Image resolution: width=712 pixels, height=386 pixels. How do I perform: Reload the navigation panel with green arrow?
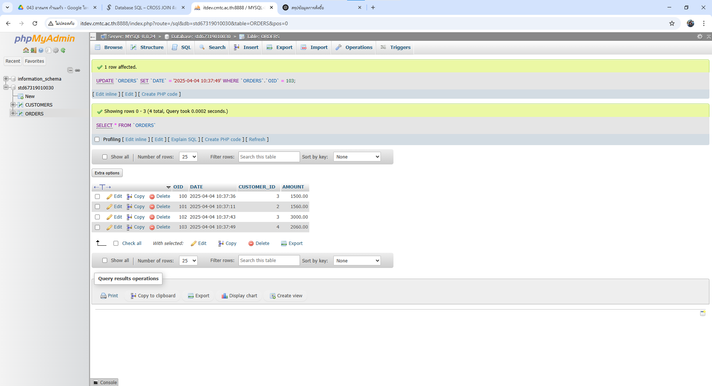[x=63, y=50]
